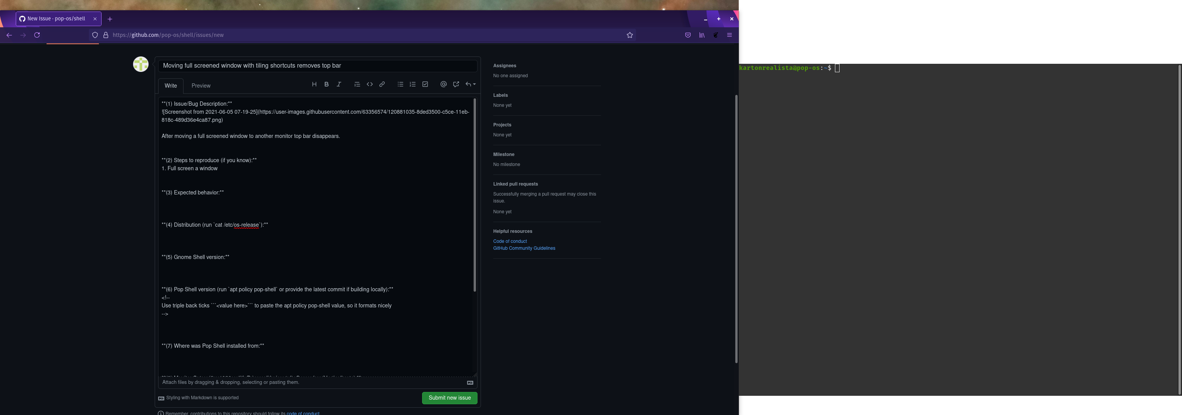Switch to the Preview tab

point(200,86)
